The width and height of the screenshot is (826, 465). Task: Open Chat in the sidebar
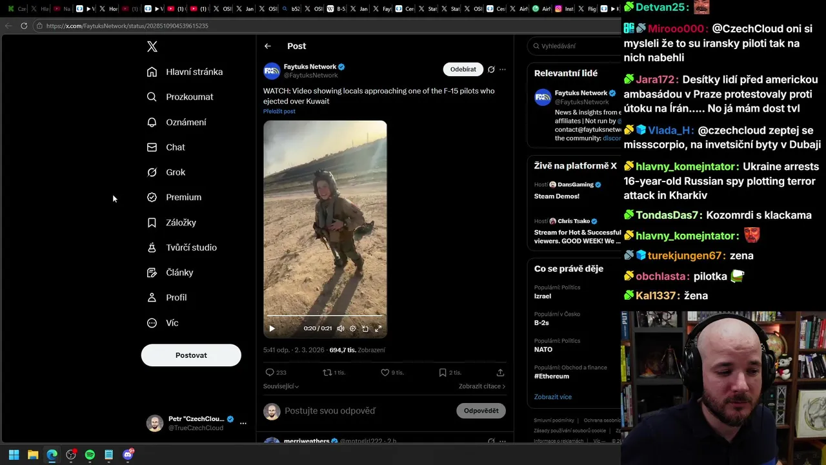(x=166, y=147)
